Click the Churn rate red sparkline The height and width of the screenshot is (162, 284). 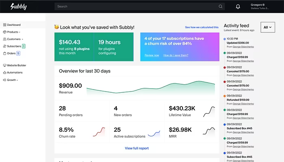coord(99,132)
